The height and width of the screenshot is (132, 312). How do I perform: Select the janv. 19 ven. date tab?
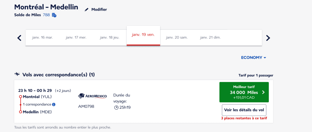pyautogui.click(x=143, y=35)
